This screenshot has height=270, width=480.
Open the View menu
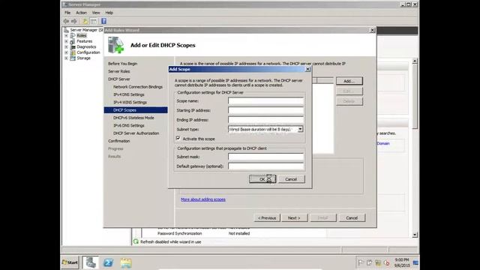[x=96, y=13]
